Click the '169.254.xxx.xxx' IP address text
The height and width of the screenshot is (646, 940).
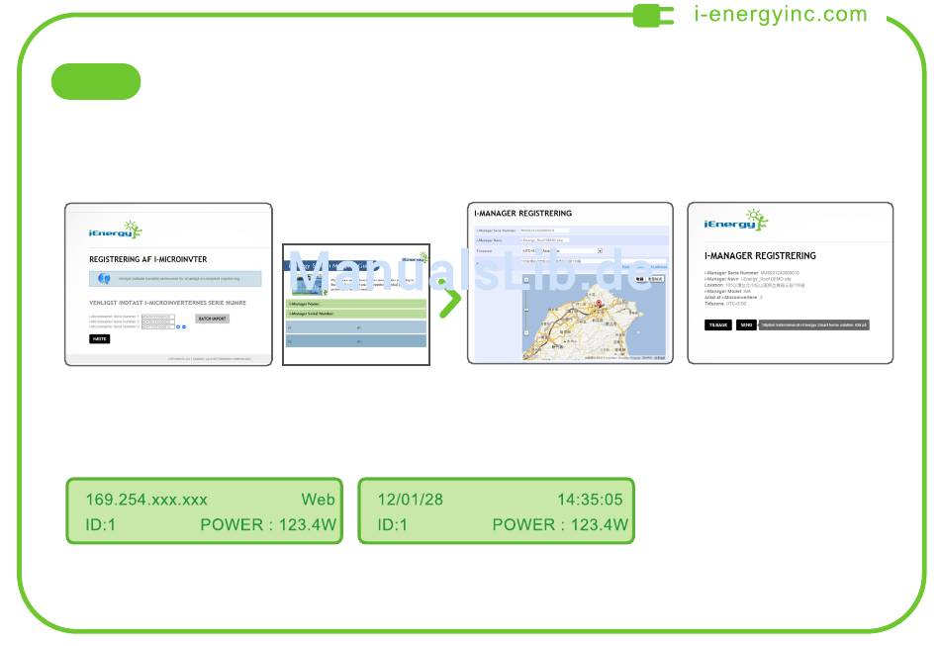pyautogui.click(x=146, y=500)
